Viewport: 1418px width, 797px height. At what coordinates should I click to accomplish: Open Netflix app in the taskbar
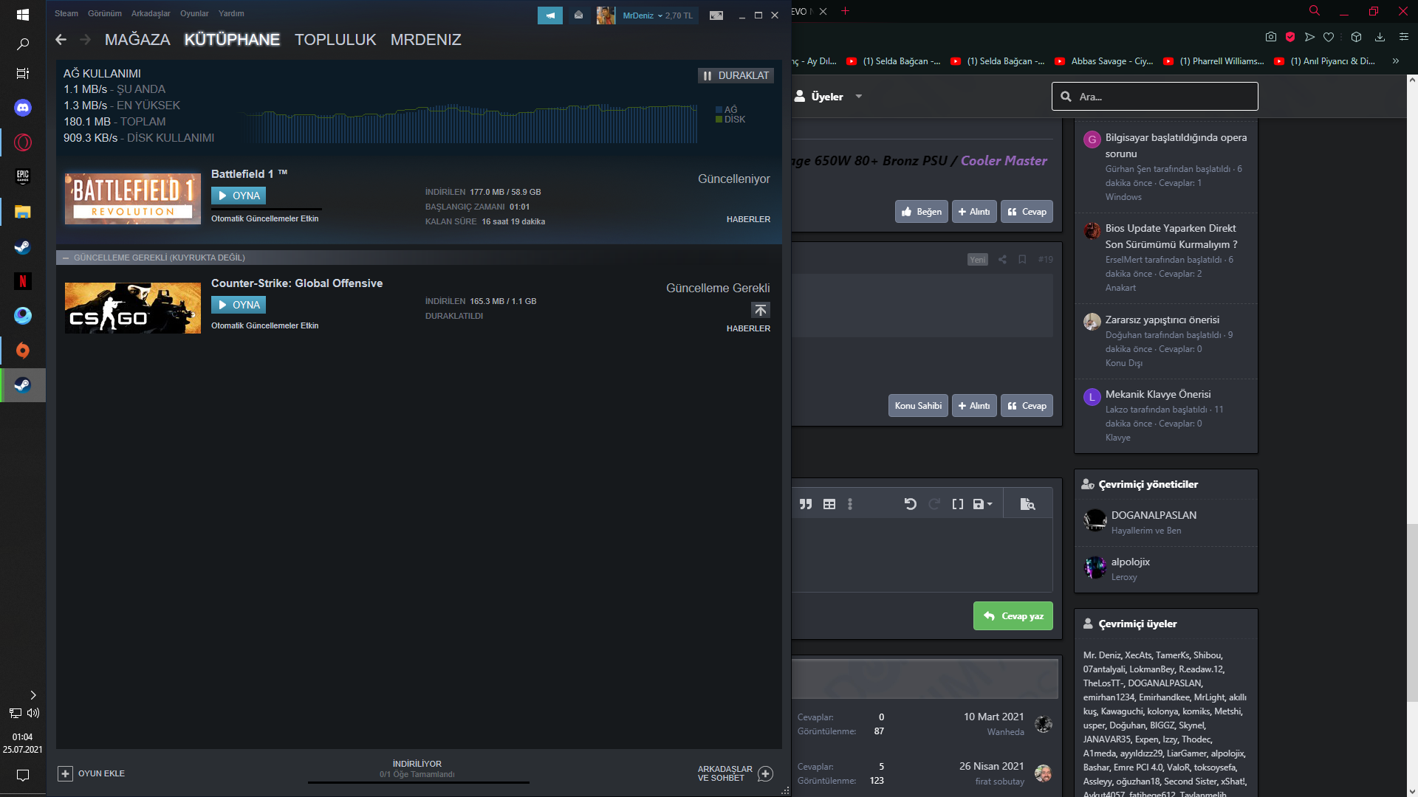[x=23, y=281]
